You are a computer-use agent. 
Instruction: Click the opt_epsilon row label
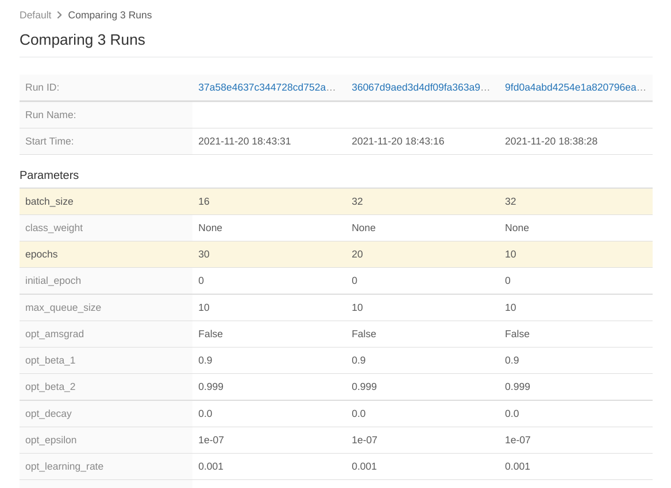(x=51, y=440)
